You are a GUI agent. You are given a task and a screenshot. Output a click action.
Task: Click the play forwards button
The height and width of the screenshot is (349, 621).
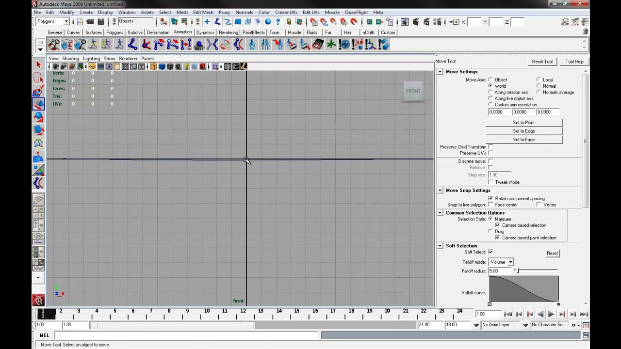[x=551, y=315]
